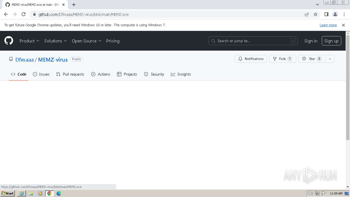Click the address bar URL
350x197 pixels.
83,14
